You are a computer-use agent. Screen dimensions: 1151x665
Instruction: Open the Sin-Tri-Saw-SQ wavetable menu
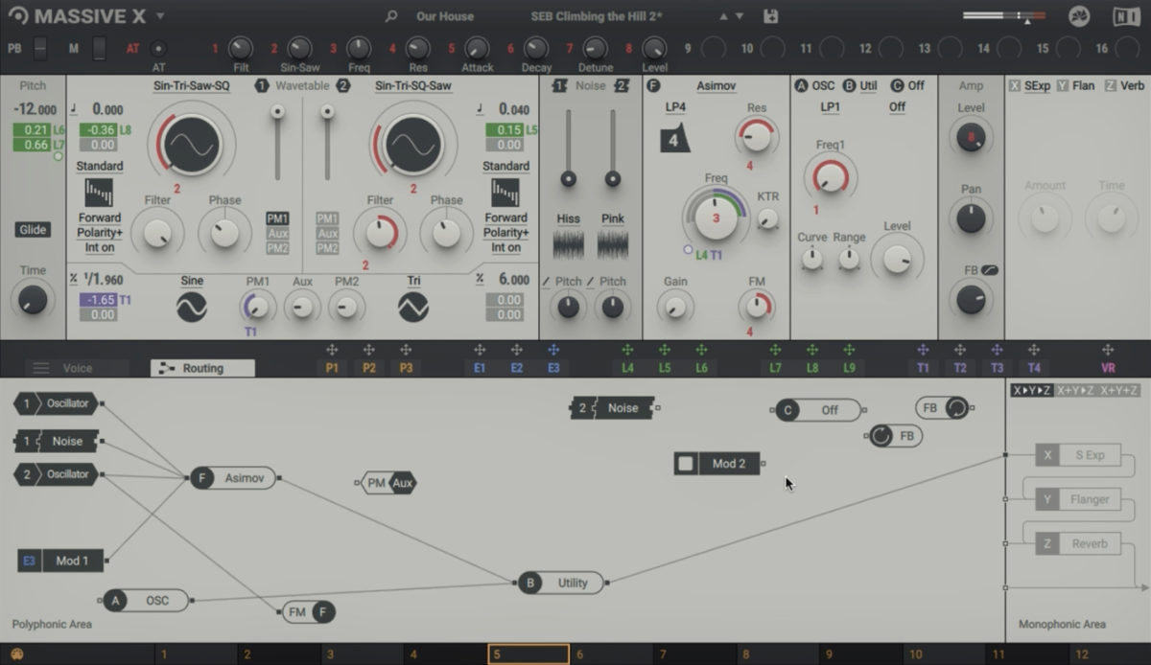(192, 86)
